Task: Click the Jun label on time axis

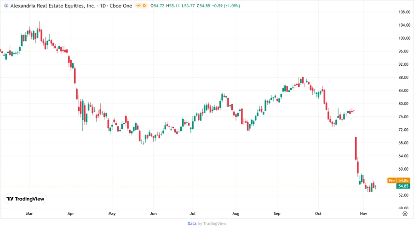Action: (x=153, y=213)
